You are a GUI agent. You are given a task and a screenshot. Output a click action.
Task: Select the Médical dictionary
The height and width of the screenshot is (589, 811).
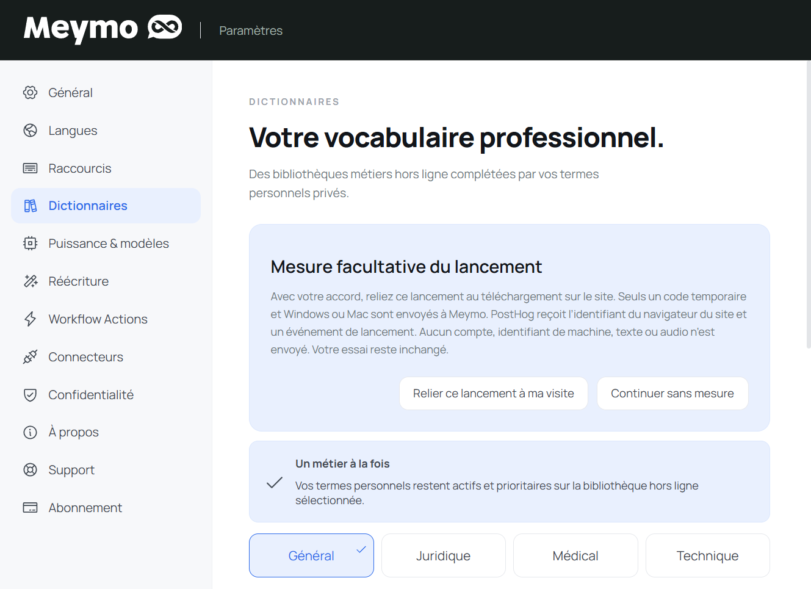[575, 555]
